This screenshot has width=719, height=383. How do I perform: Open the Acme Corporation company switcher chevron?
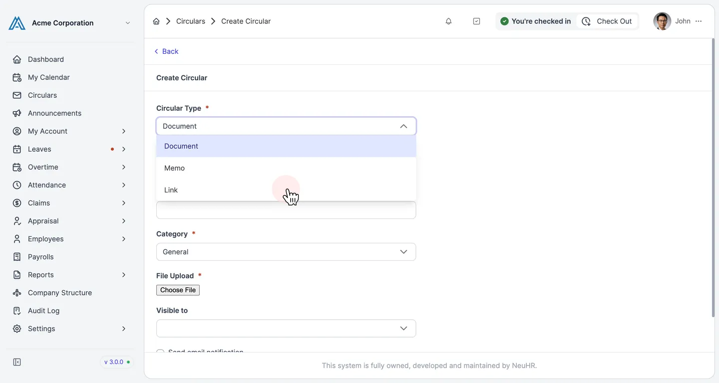(x=128, y=23)
